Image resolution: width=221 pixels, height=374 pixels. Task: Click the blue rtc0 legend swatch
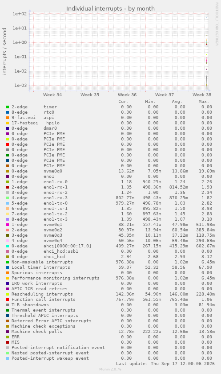click(8, 112)
